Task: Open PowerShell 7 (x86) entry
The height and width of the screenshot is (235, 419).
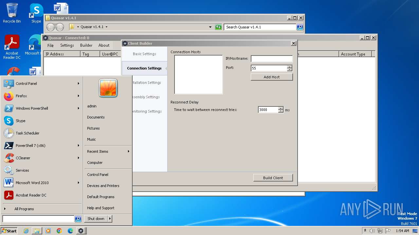Action: click(x=42, y=146)
